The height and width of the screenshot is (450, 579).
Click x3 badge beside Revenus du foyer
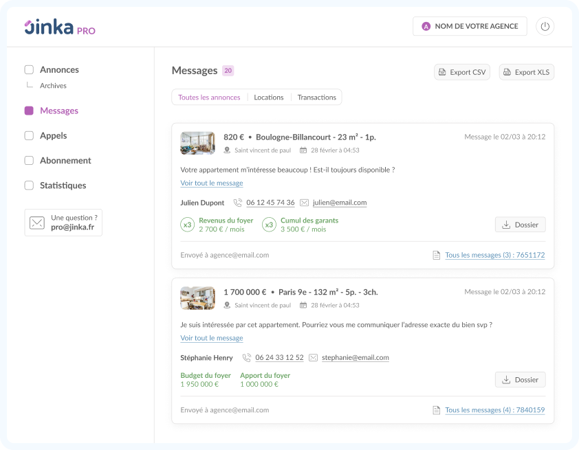[x=187, y=225]
